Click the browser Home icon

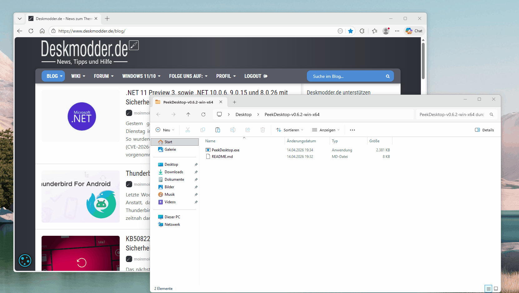(42, 31)
